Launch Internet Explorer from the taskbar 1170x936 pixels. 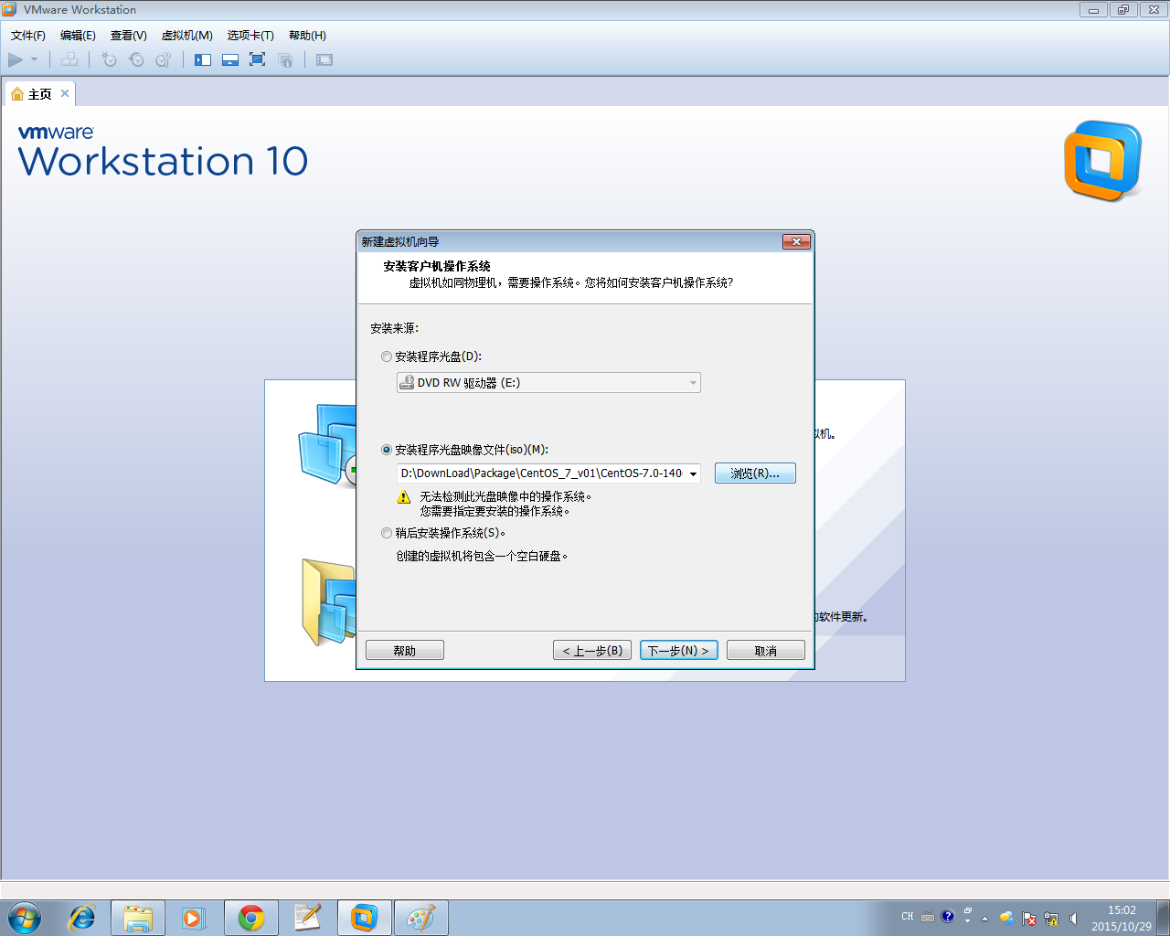pyautogui.click(x=82, y=918)
